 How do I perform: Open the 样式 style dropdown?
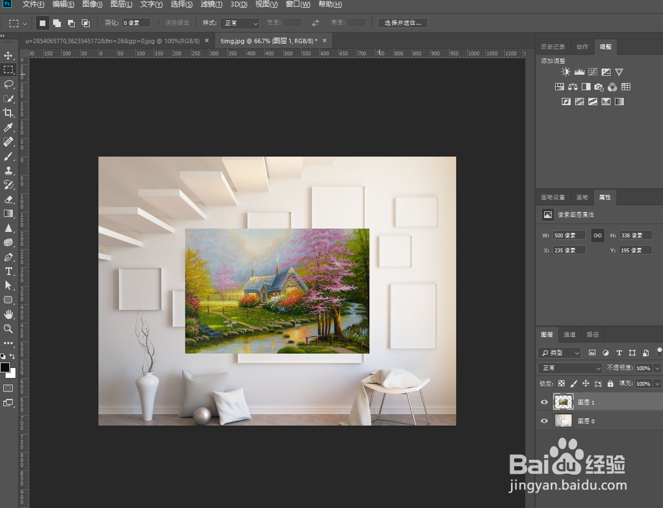point(239,23)
